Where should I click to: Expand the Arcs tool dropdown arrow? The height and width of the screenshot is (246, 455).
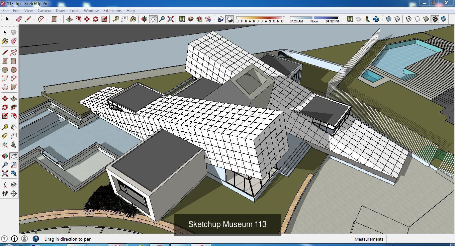point(47,19)
